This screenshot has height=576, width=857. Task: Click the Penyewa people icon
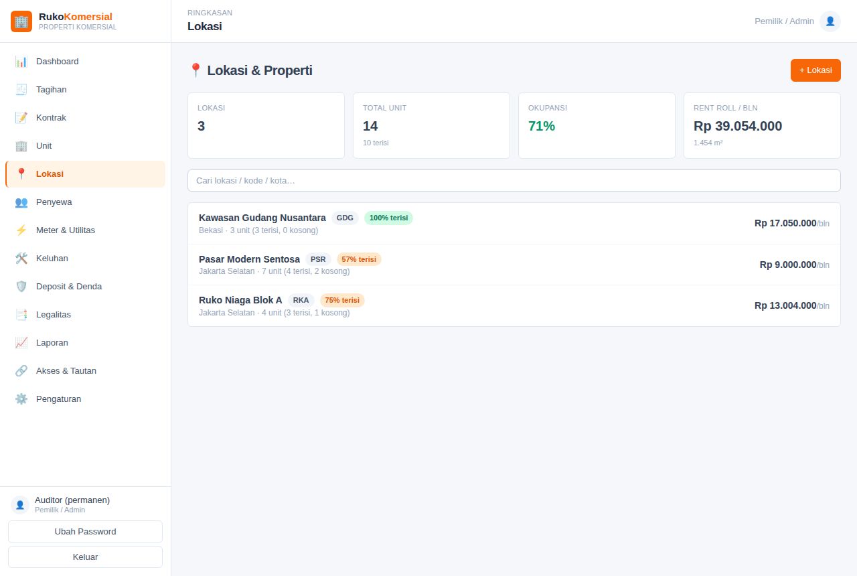tap(21, 202)
